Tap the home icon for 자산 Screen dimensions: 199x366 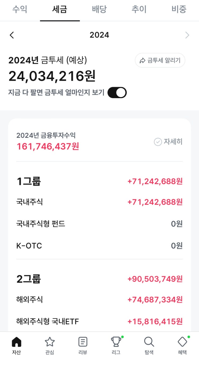pos(16,342)
